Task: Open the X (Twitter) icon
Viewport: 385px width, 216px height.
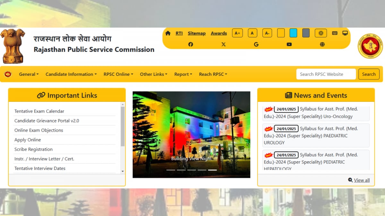Action: click(223, 44)
